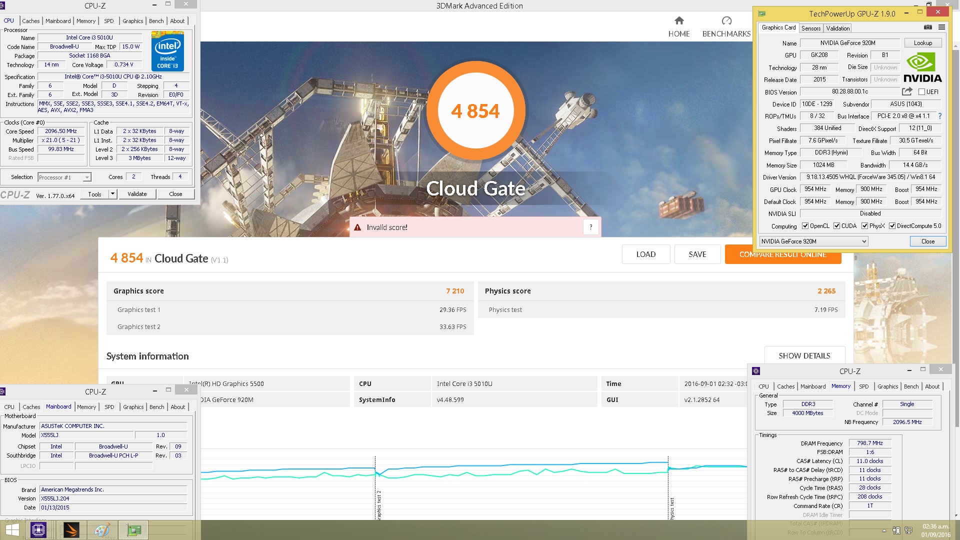Screen dimensions: 960x540
Task: Click the Bus Interface question mark in GPU-Z
Action: click(940, 116)
